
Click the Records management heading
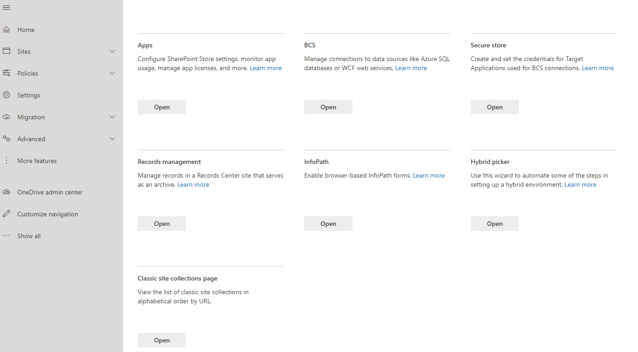(x=169, y=162)
